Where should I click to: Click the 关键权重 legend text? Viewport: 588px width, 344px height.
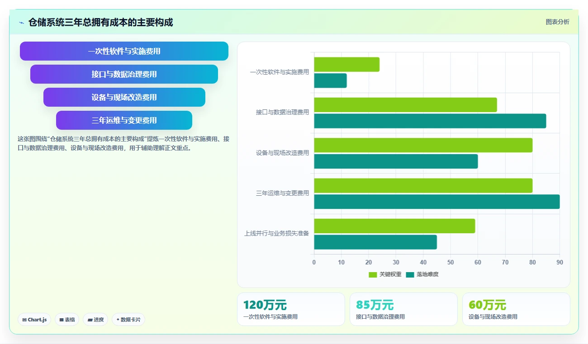point(390,274)
